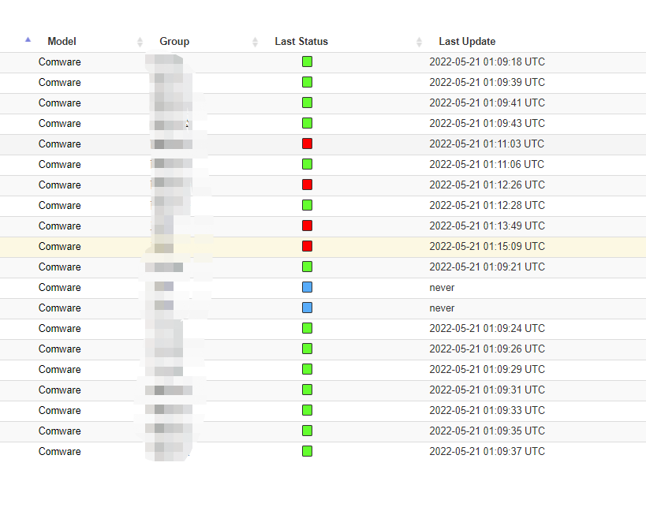Click green status square for 01:09:37 row
Image resolution: width=646 pixels, height=511 pixels.
[307, 451]
